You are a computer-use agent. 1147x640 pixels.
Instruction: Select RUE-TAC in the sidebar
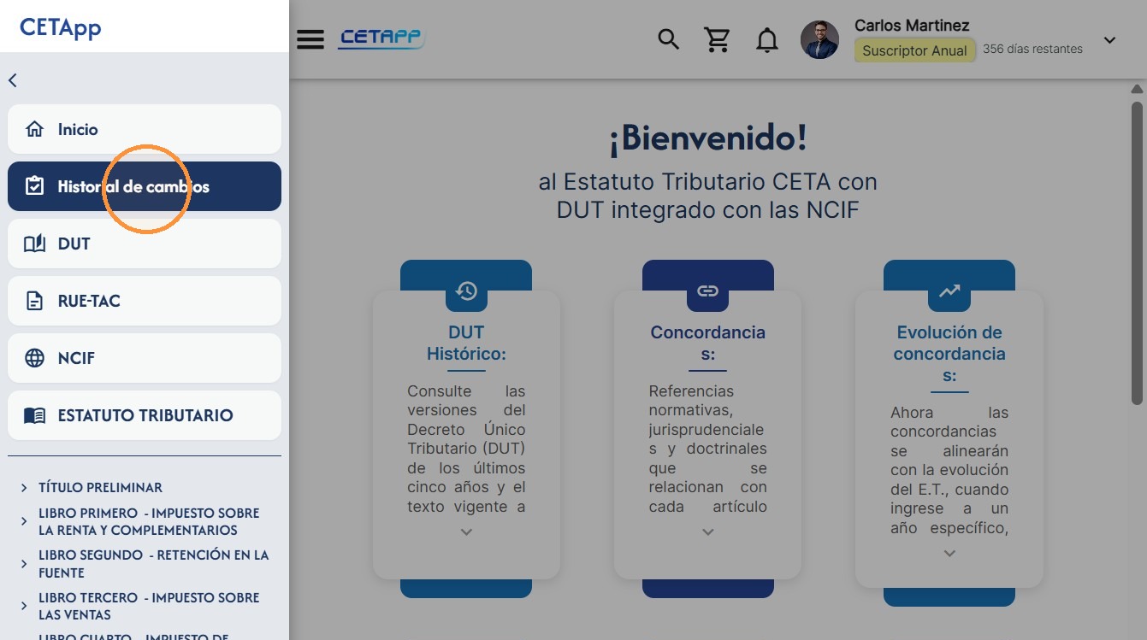click(x=145, y=301)
